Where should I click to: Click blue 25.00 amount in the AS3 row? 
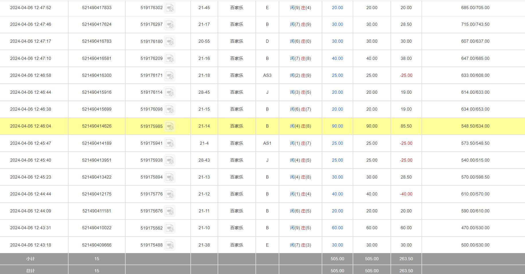tap(337, 75)
